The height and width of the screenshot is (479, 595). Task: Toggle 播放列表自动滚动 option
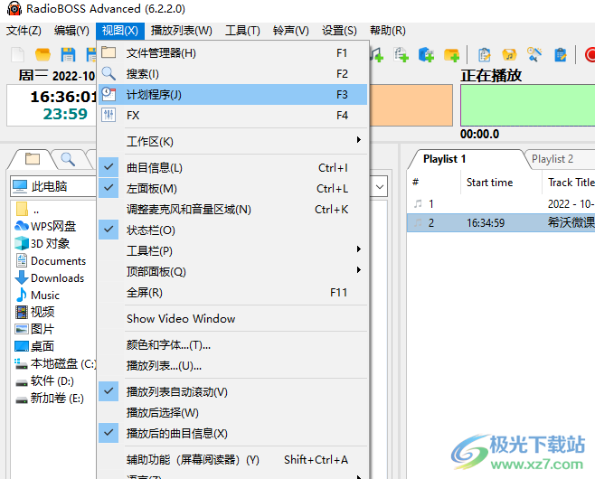click(232, 391)
